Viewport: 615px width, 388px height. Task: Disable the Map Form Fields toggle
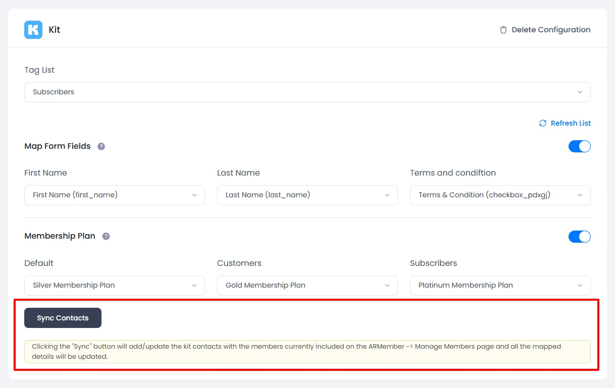(x=579, y=146)
